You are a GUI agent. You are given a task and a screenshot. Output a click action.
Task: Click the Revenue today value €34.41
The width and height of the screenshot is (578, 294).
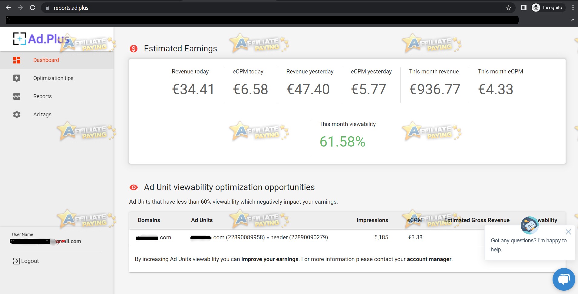193,89
